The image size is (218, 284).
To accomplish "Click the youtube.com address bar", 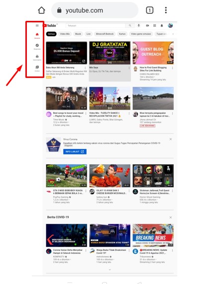I will [x=95, y=10].
